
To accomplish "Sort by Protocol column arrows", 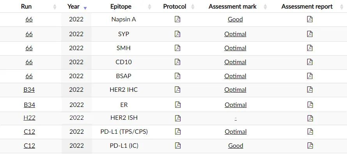I will click(x=193, y=7).
